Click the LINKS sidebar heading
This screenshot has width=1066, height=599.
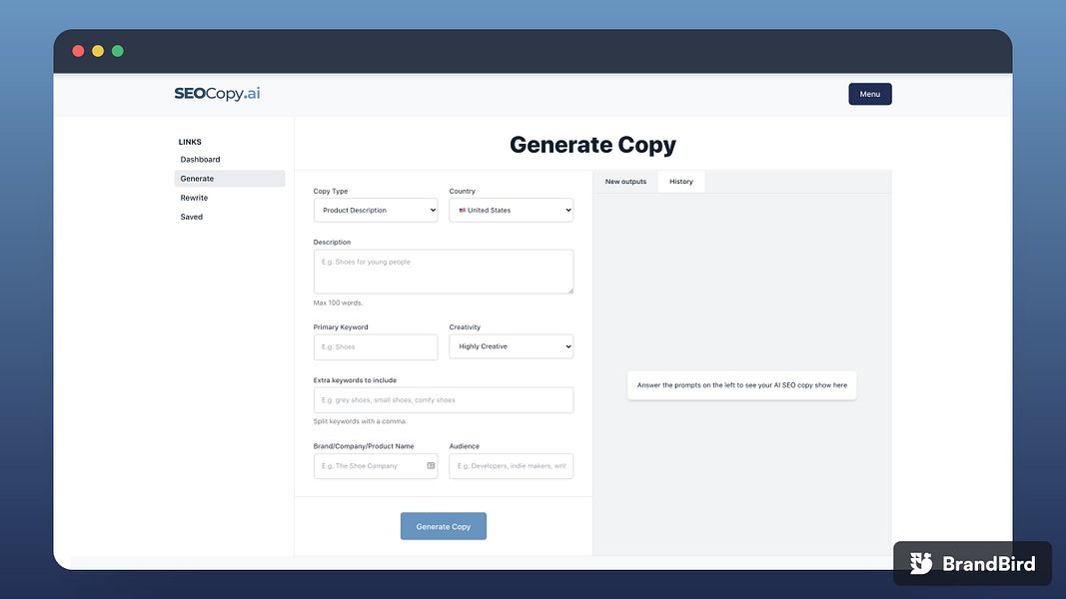[190, 142]
